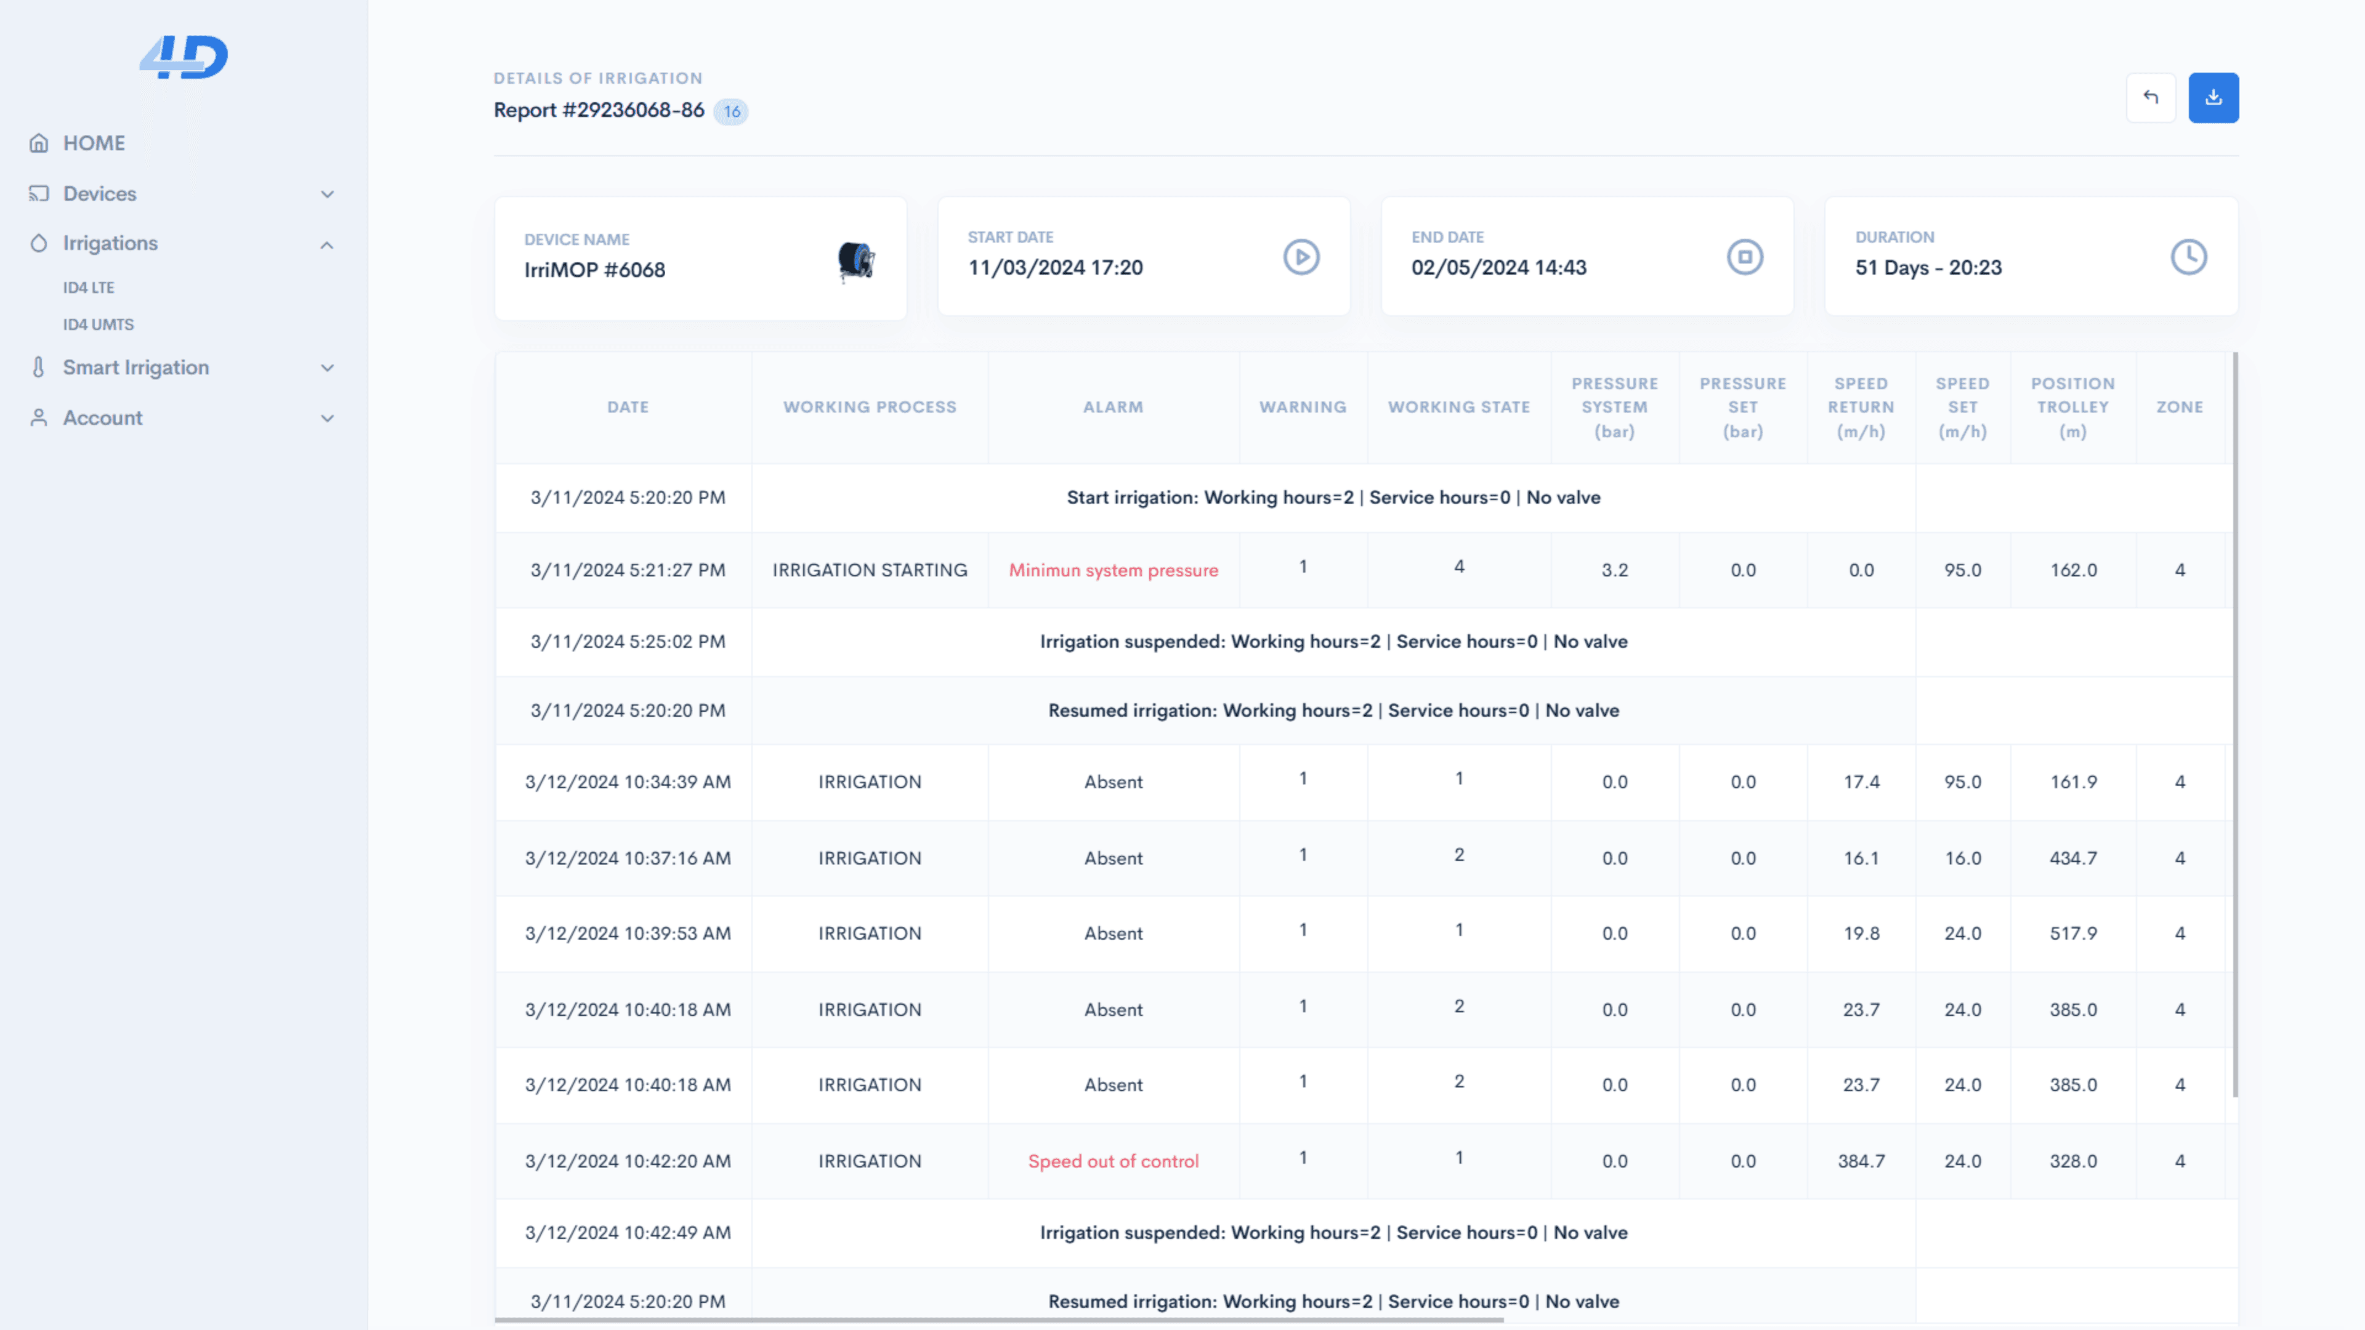Collapse the Irrigations menu chevron
The width and height of the screenshot is (2365, 1330).
point(327,244)
